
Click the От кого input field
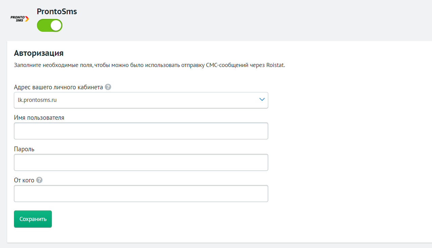141,194
